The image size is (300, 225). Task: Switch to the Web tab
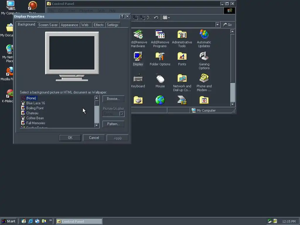[85, 25]
